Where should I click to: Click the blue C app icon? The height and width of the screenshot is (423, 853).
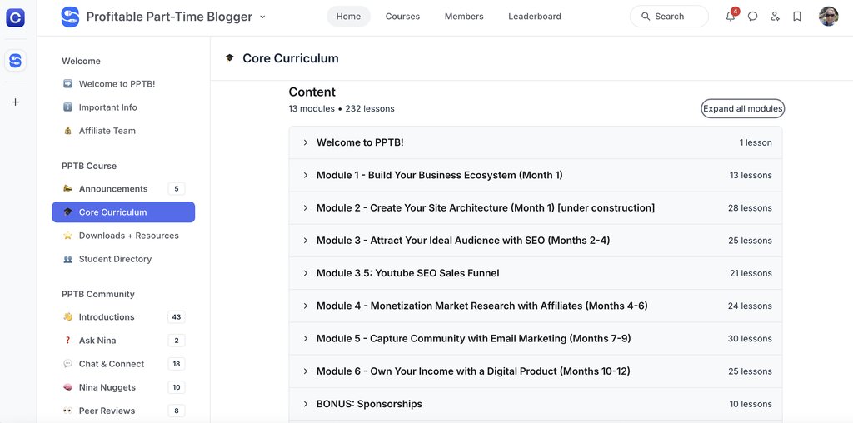pos(15,17)
